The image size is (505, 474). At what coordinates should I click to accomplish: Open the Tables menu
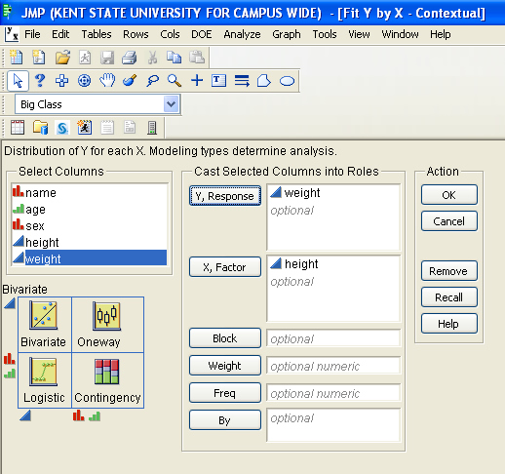[97, 34]
